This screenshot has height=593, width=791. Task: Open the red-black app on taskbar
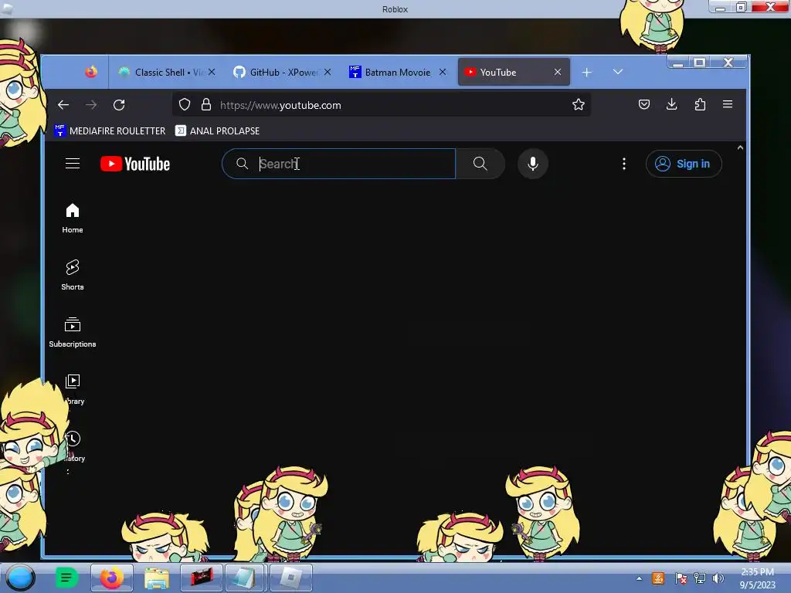tap(202, 578)
